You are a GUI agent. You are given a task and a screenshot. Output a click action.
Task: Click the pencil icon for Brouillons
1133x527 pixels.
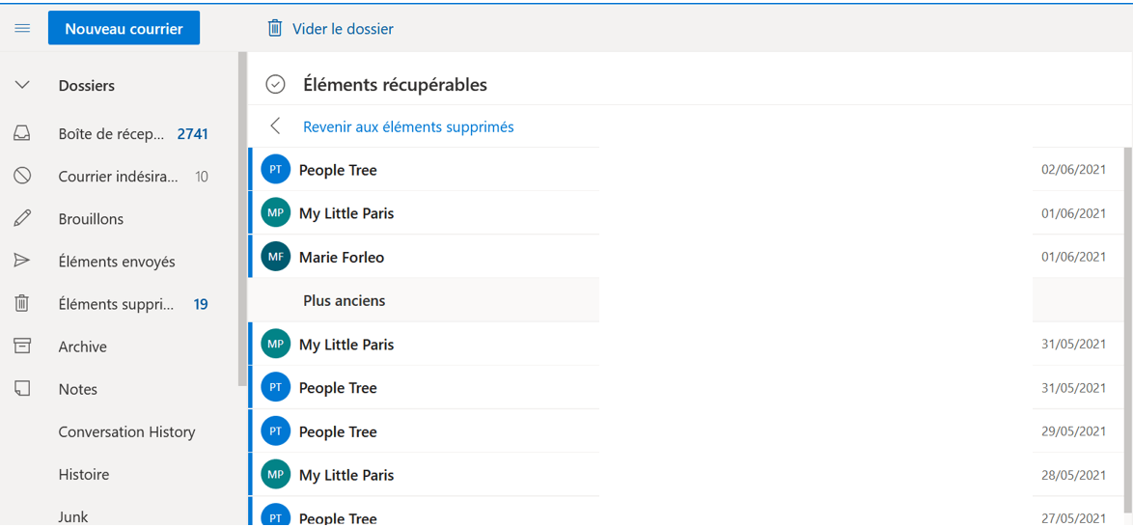[22, 218]
